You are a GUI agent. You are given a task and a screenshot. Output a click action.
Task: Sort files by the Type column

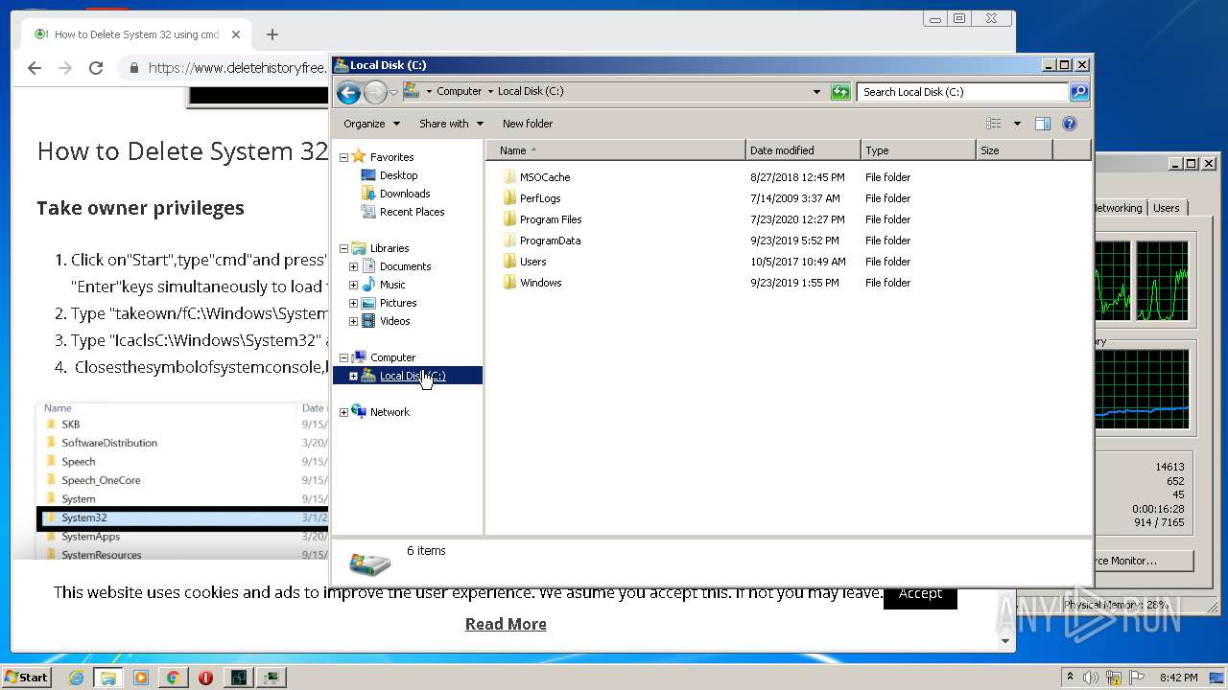(918, 150)
